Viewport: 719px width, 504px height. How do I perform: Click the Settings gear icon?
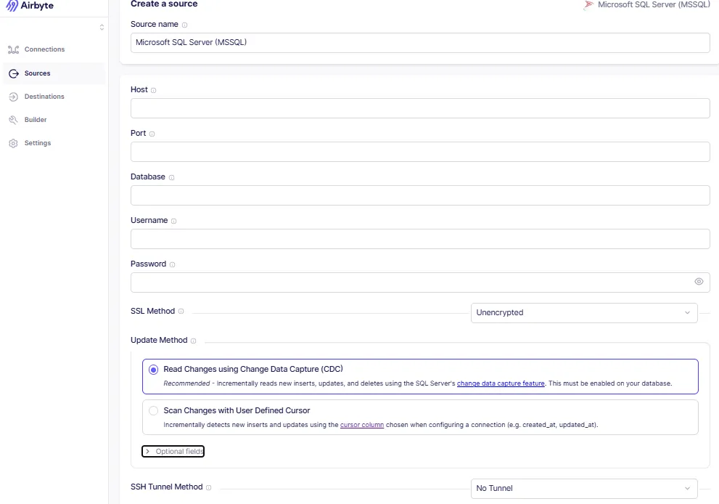coord(13,143)
